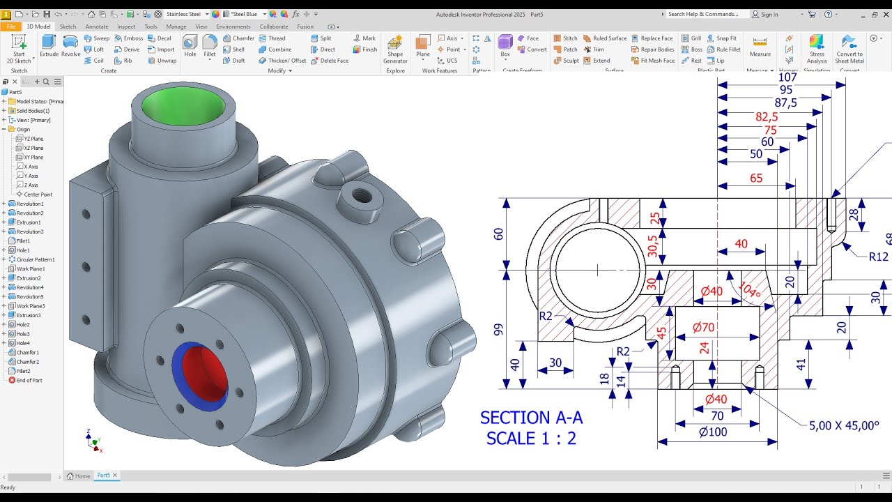
Task: Open the Axis dropdown arrow
Action: 462,38
